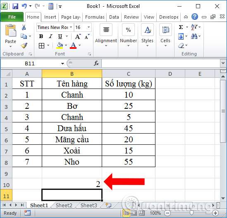Screen dimensions: 227x218
Task: Switch to the Review tab
Action: [x=131, y=17]
